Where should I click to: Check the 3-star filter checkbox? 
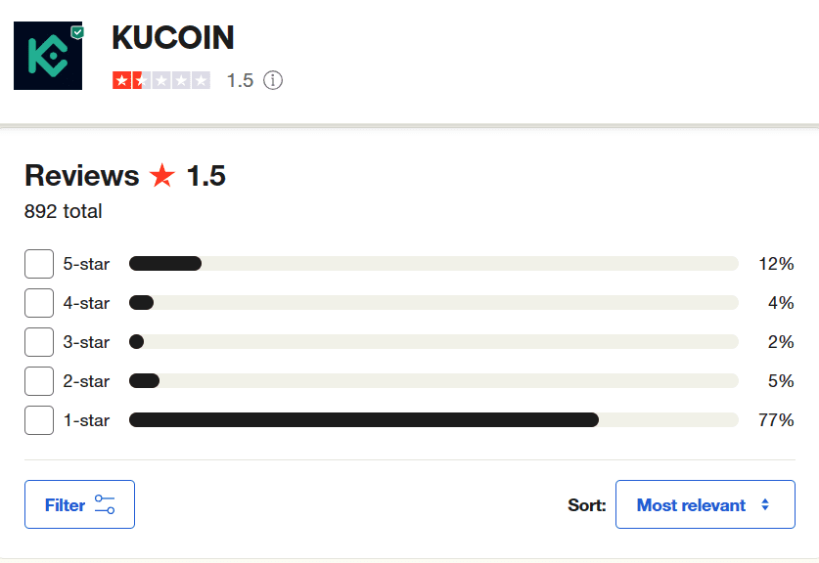[39, 341]
